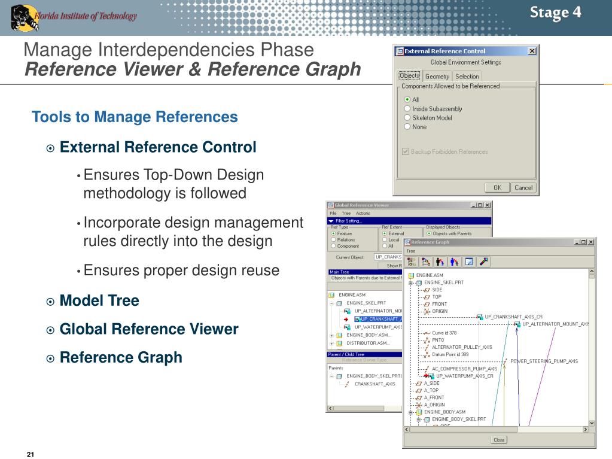Image resolution: width=612 pixels, height=459 pixels.
Task: Click the SIDE datum plane icon
Action: click(427, 290)
